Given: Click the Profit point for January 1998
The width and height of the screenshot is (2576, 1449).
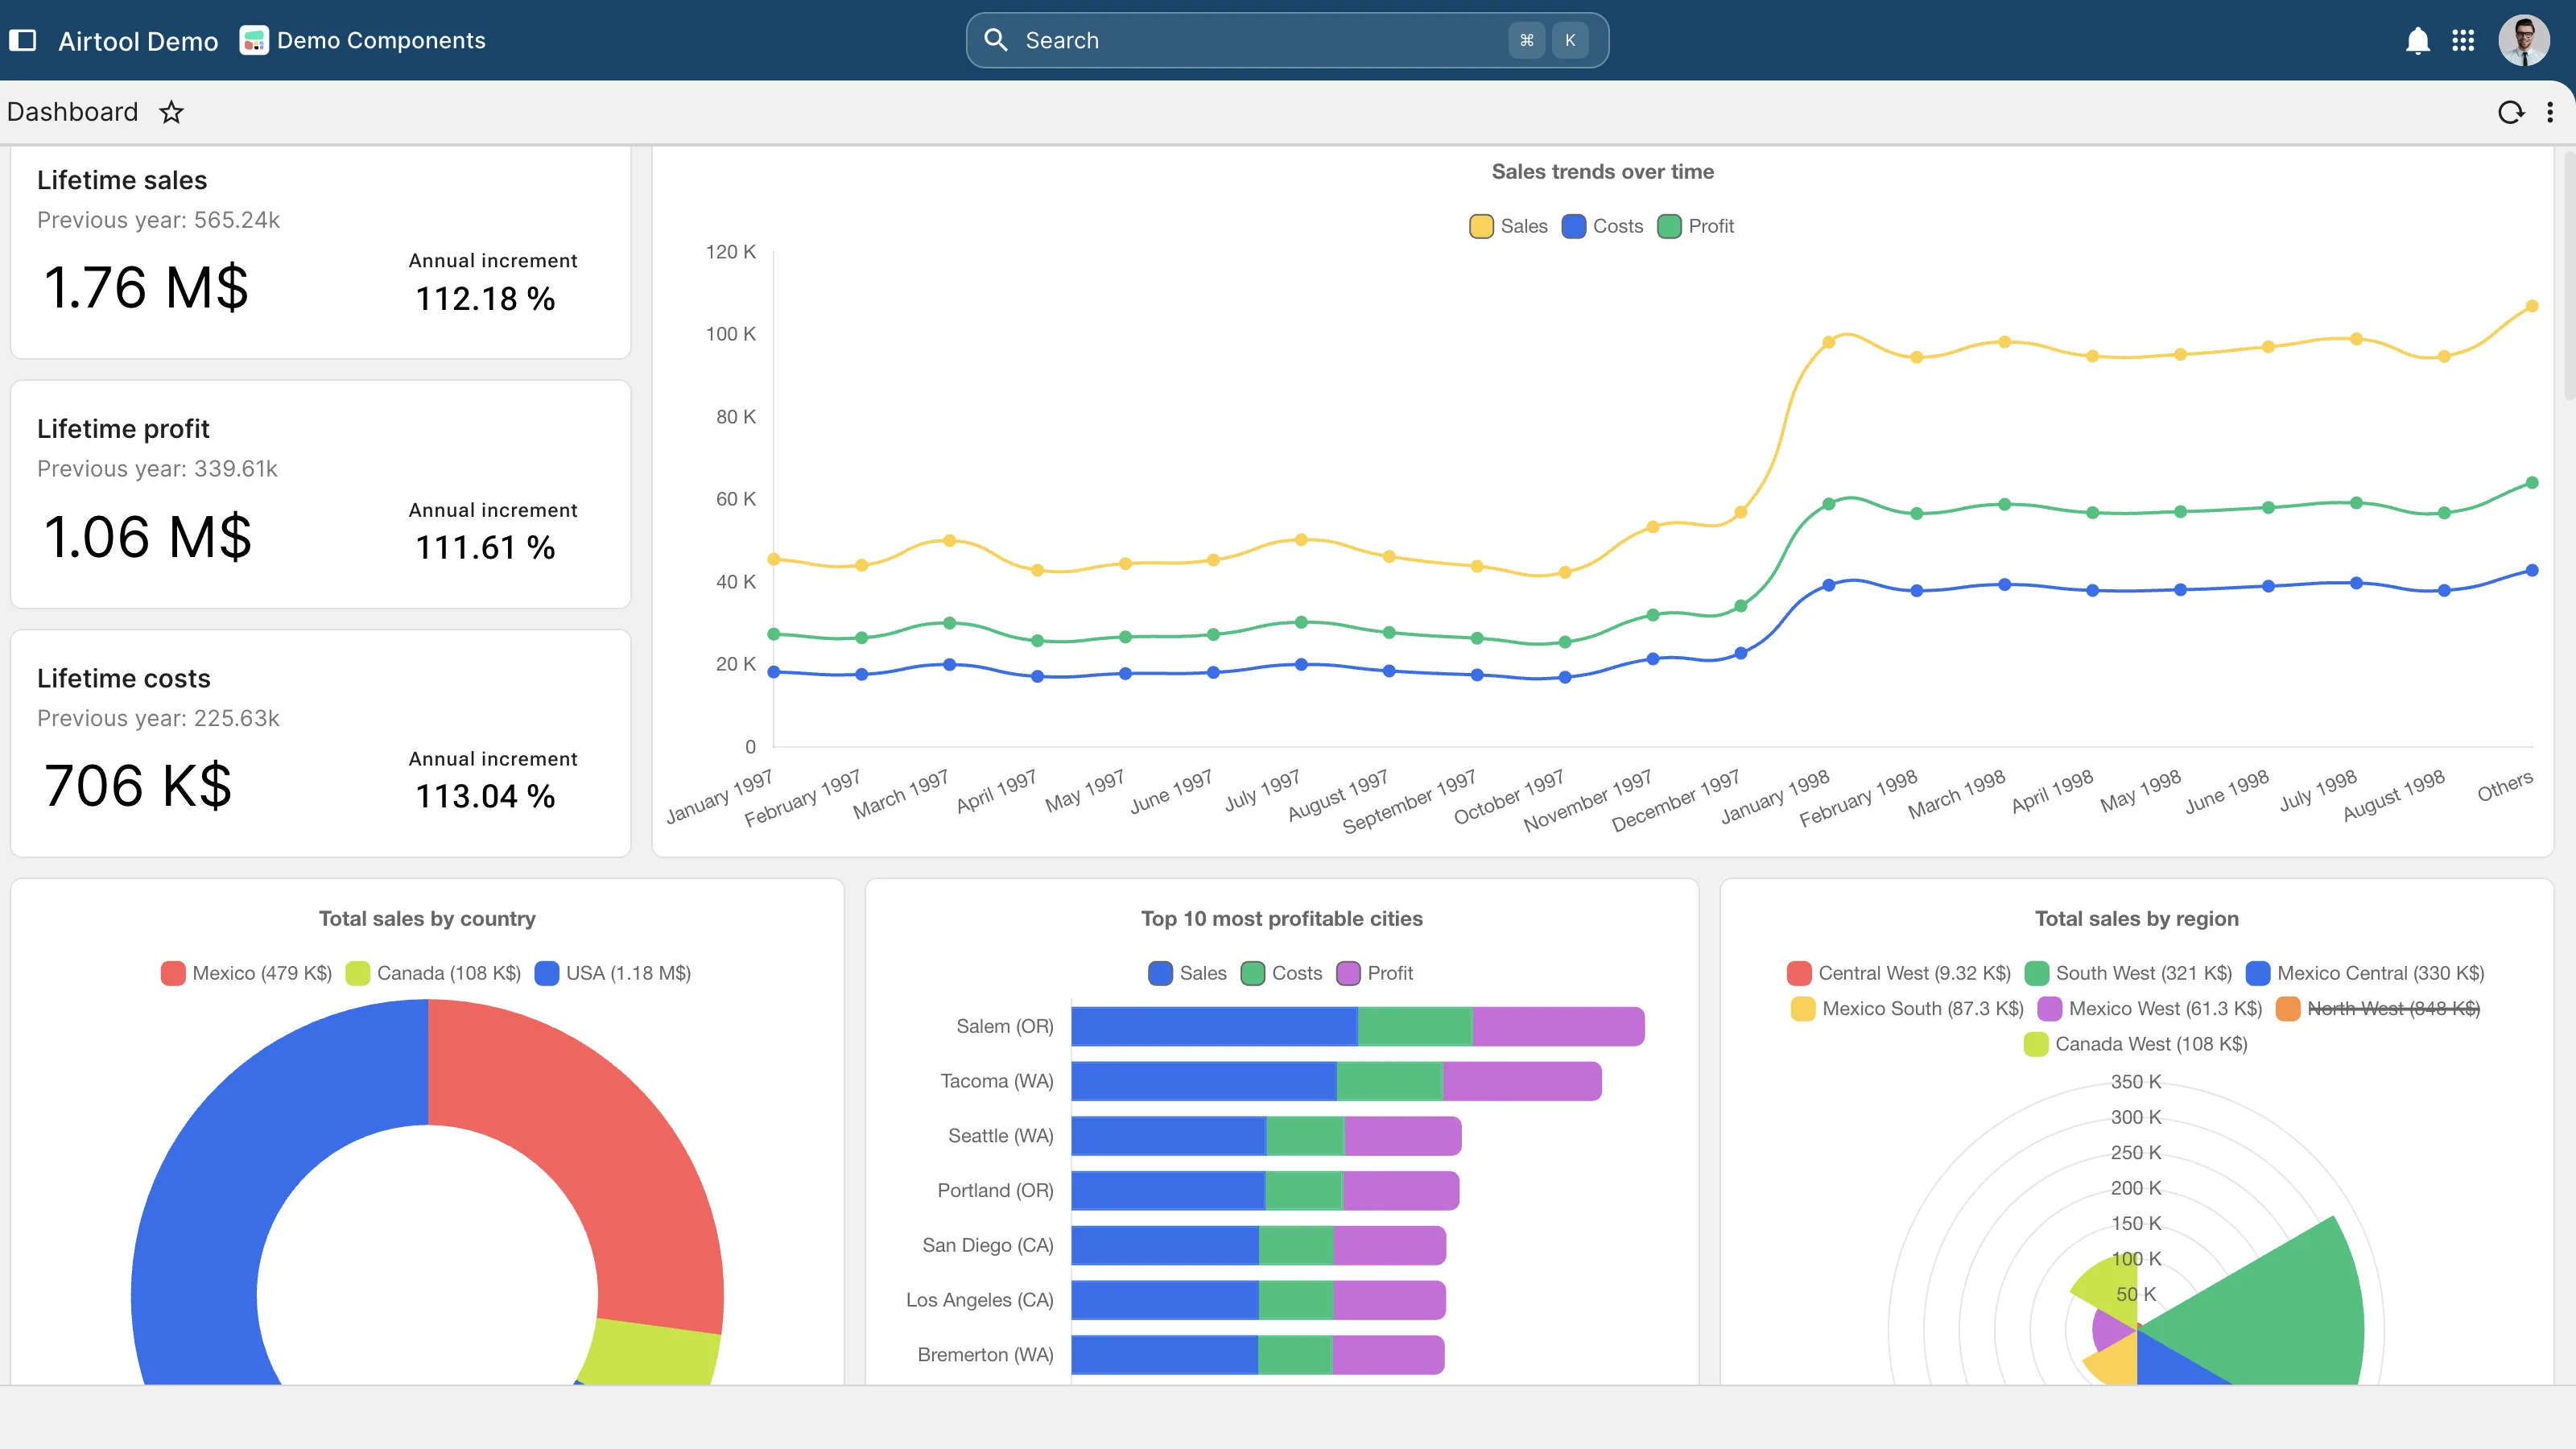Looking at the screenshot, I should 1828,504.
